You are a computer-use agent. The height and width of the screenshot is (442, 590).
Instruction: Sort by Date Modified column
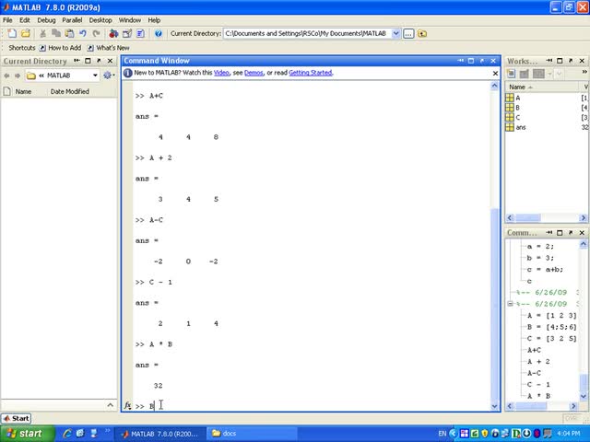click(70, 91)
